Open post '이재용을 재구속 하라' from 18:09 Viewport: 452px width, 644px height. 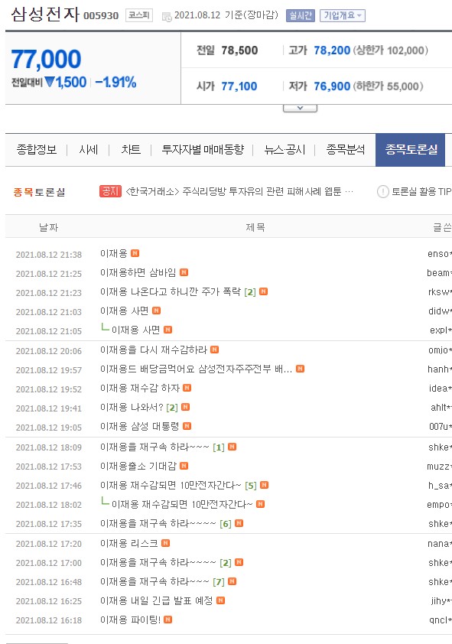point(154,447)
